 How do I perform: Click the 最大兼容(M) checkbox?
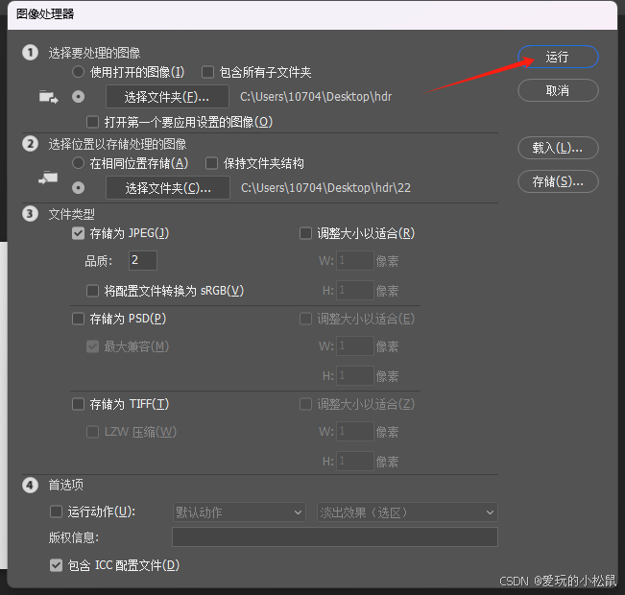(92, 346)
